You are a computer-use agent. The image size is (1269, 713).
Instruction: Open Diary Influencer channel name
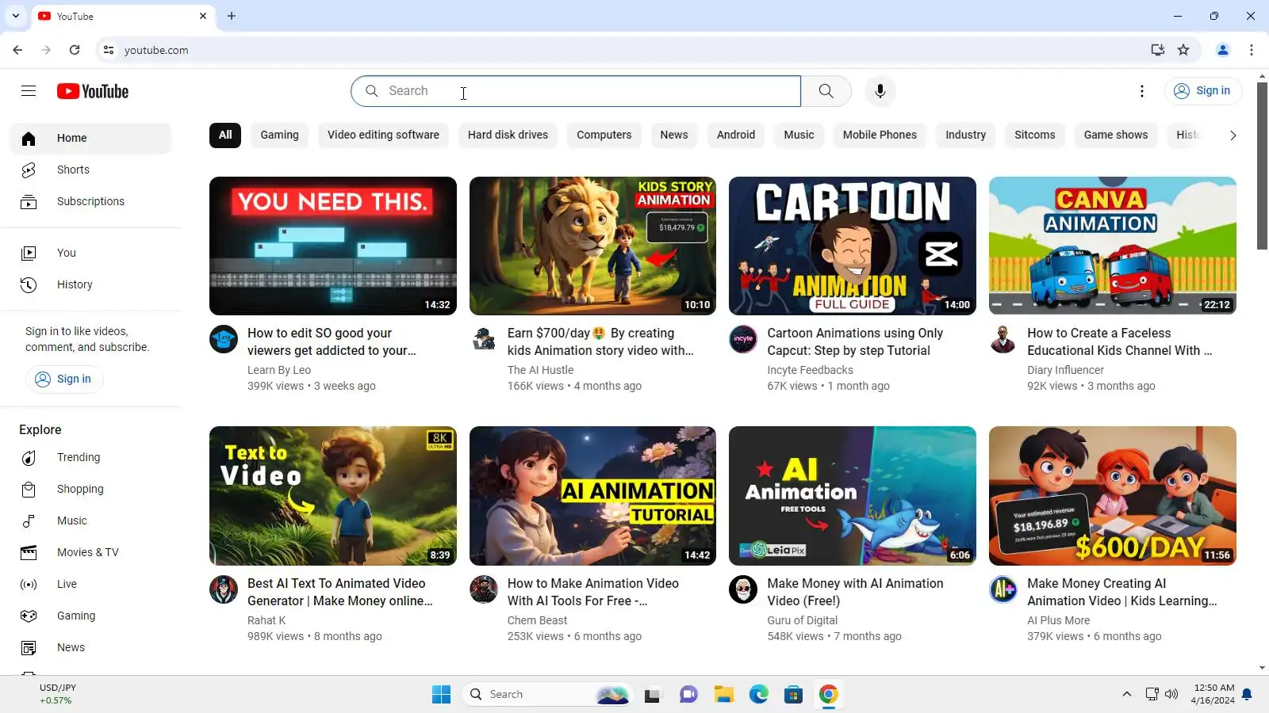pyautogui.click(x=1065, y=370)
